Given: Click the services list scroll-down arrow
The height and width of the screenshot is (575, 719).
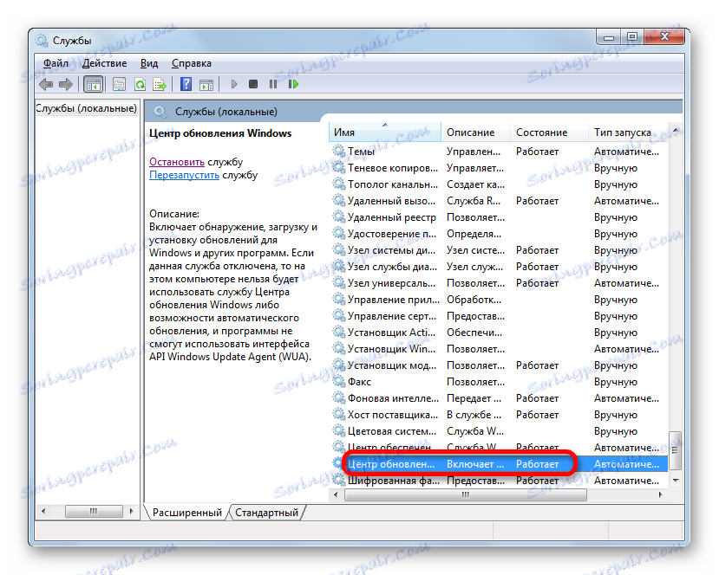Looking at the screenshot, I should (676, 481).
